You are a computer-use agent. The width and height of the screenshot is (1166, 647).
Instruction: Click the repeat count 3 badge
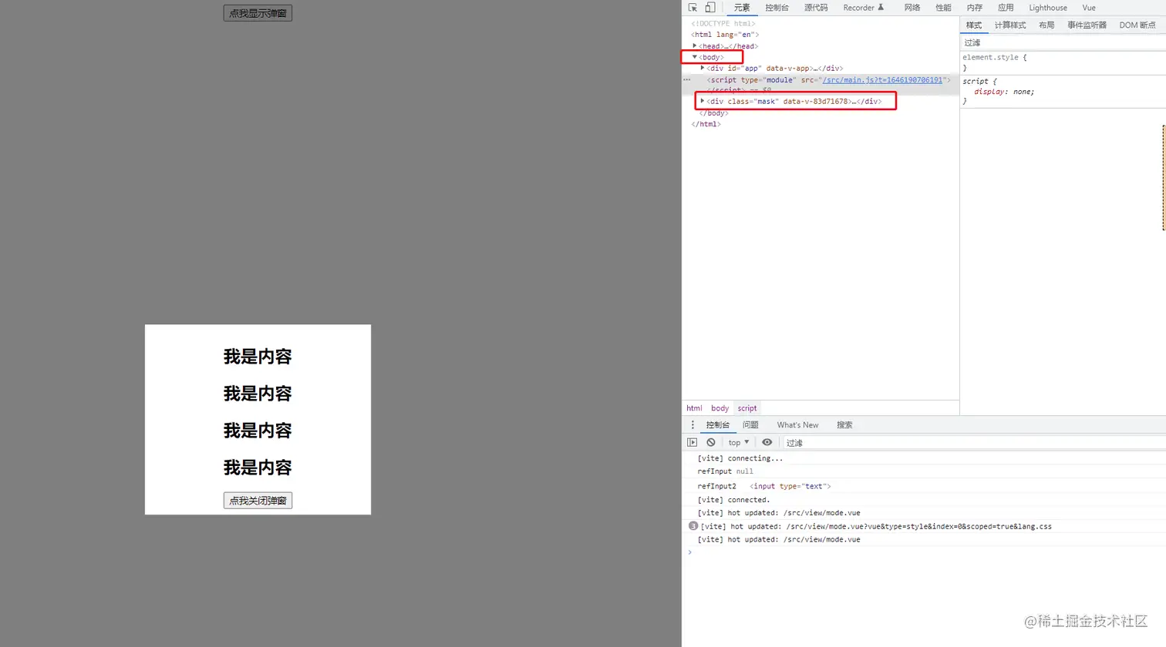click(693, 526)
